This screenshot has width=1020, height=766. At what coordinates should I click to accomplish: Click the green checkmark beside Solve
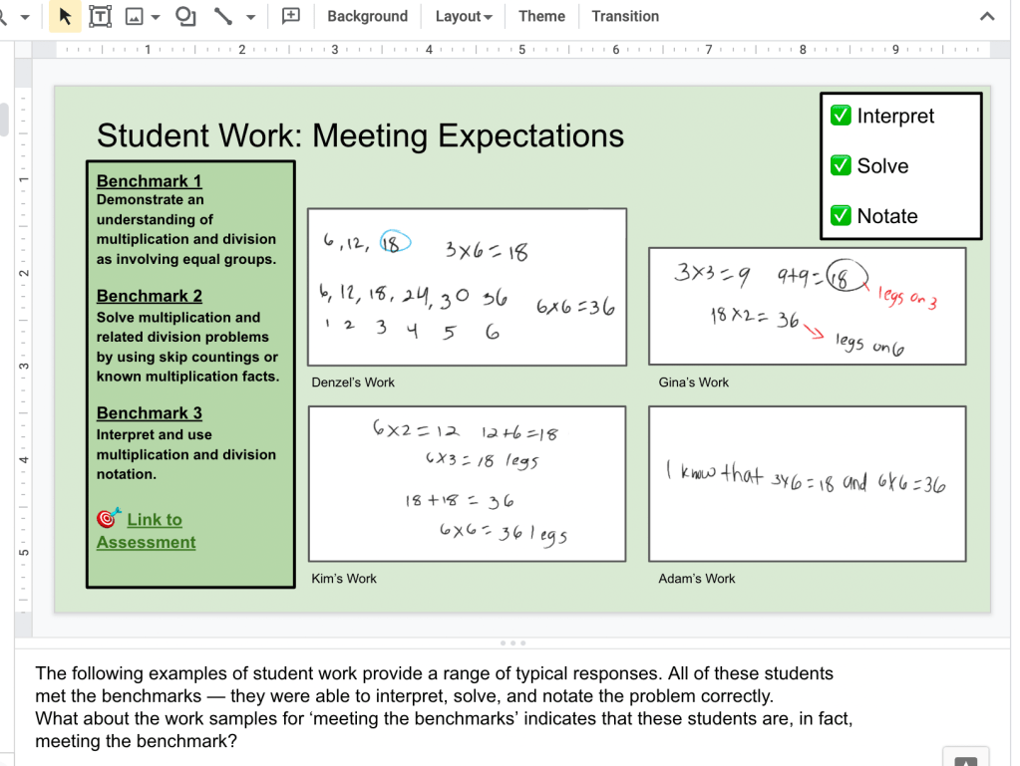click(x=841, y=165)
